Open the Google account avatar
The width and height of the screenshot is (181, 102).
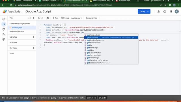[x=176, y=11]
